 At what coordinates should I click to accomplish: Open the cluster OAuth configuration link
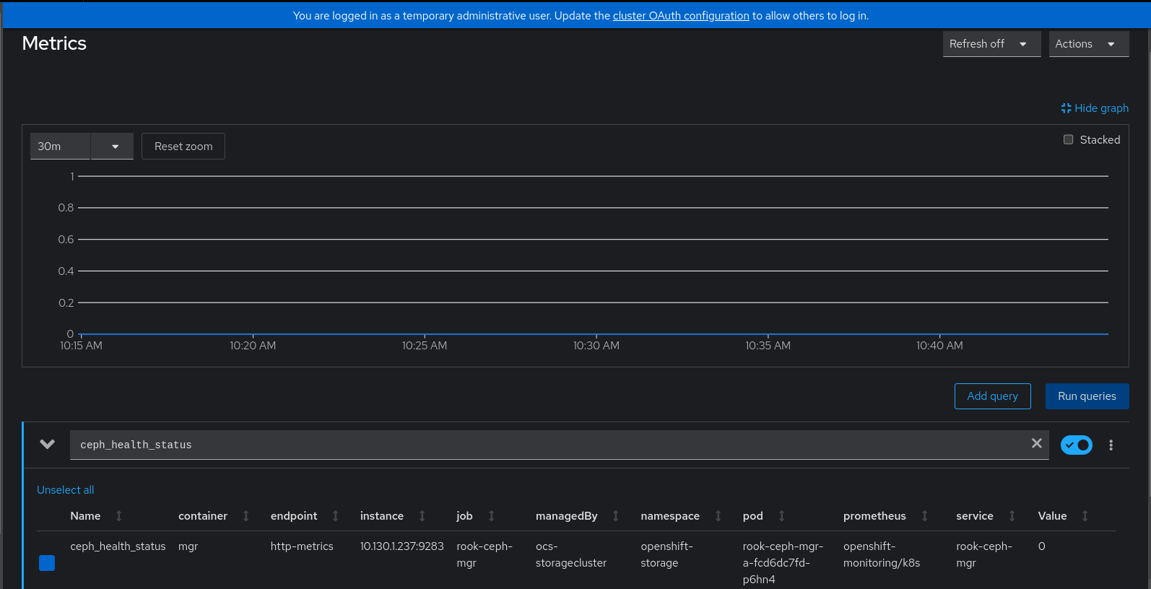coord(681,16)
